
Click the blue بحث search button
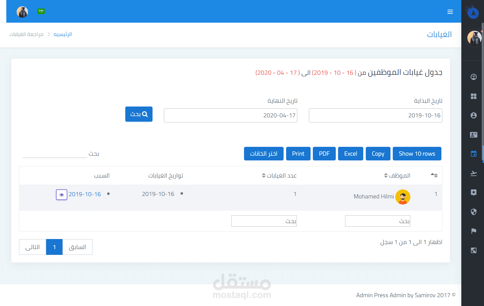[139, 114]
